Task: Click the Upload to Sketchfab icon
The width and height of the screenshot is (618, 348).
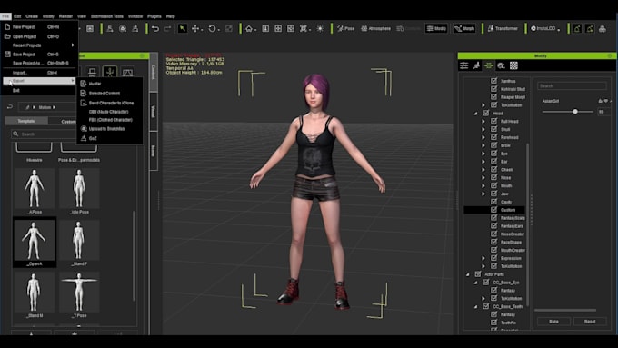Action: tap(84, 128)
